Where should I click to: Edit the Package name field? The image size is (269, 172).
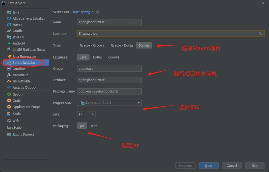[109, 91]
